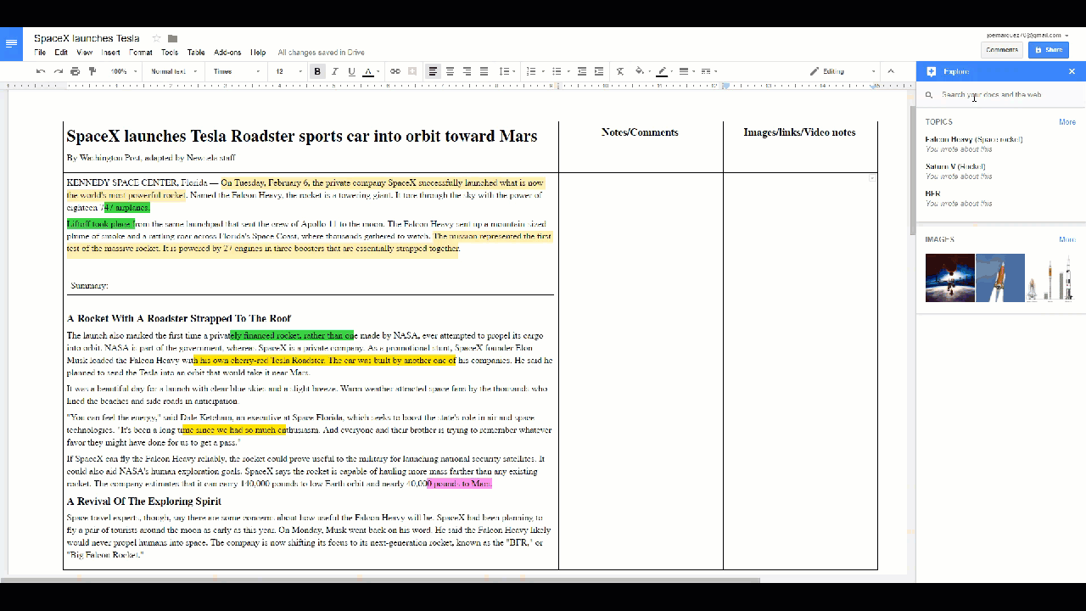Select the rocket ascending in blue sky thumbnail
Viewport: 1086px width, 611px height.
pos(1000,277)
